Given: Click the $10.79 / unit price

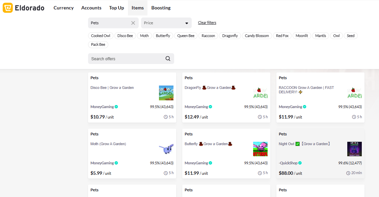Looking at the screenshot, I should 102,117.
